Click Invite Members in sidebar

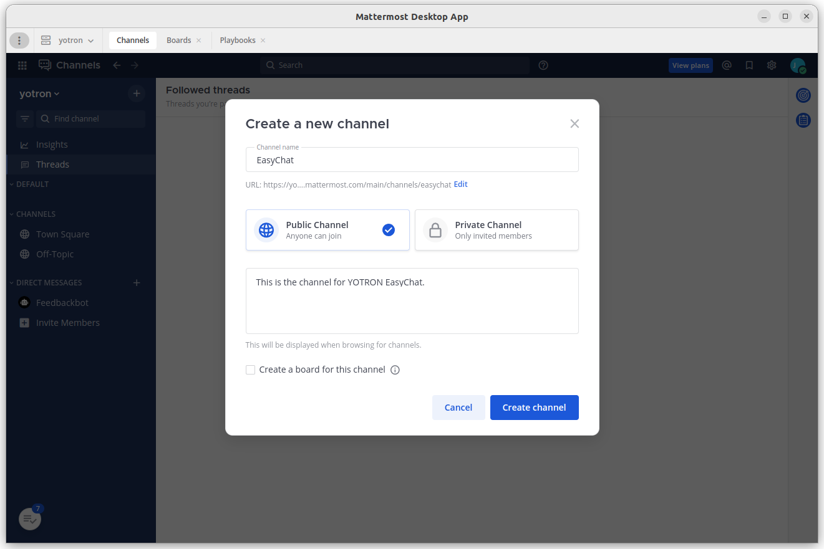(81, 323)
